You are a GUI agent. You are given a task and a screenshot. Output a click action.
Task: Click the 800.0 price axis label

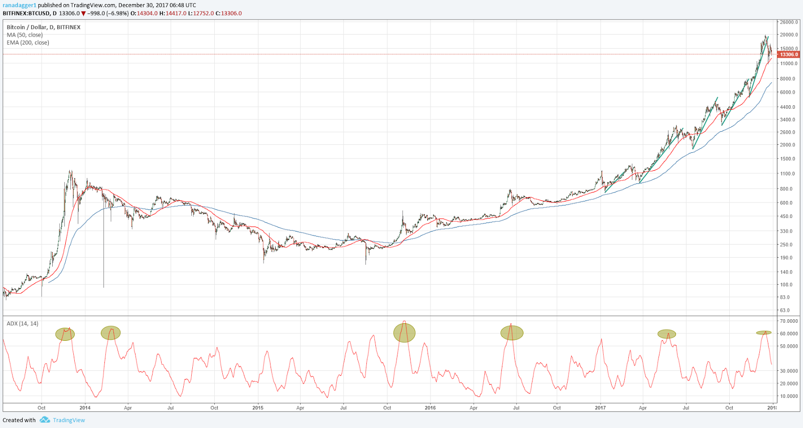[x=786, y=189]
